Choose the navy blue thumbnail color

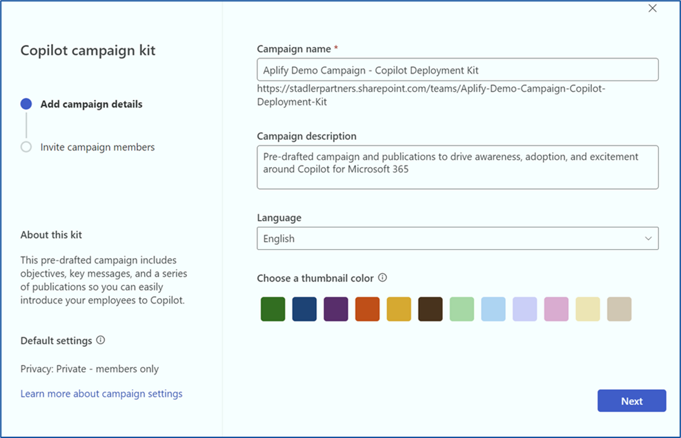304,309
